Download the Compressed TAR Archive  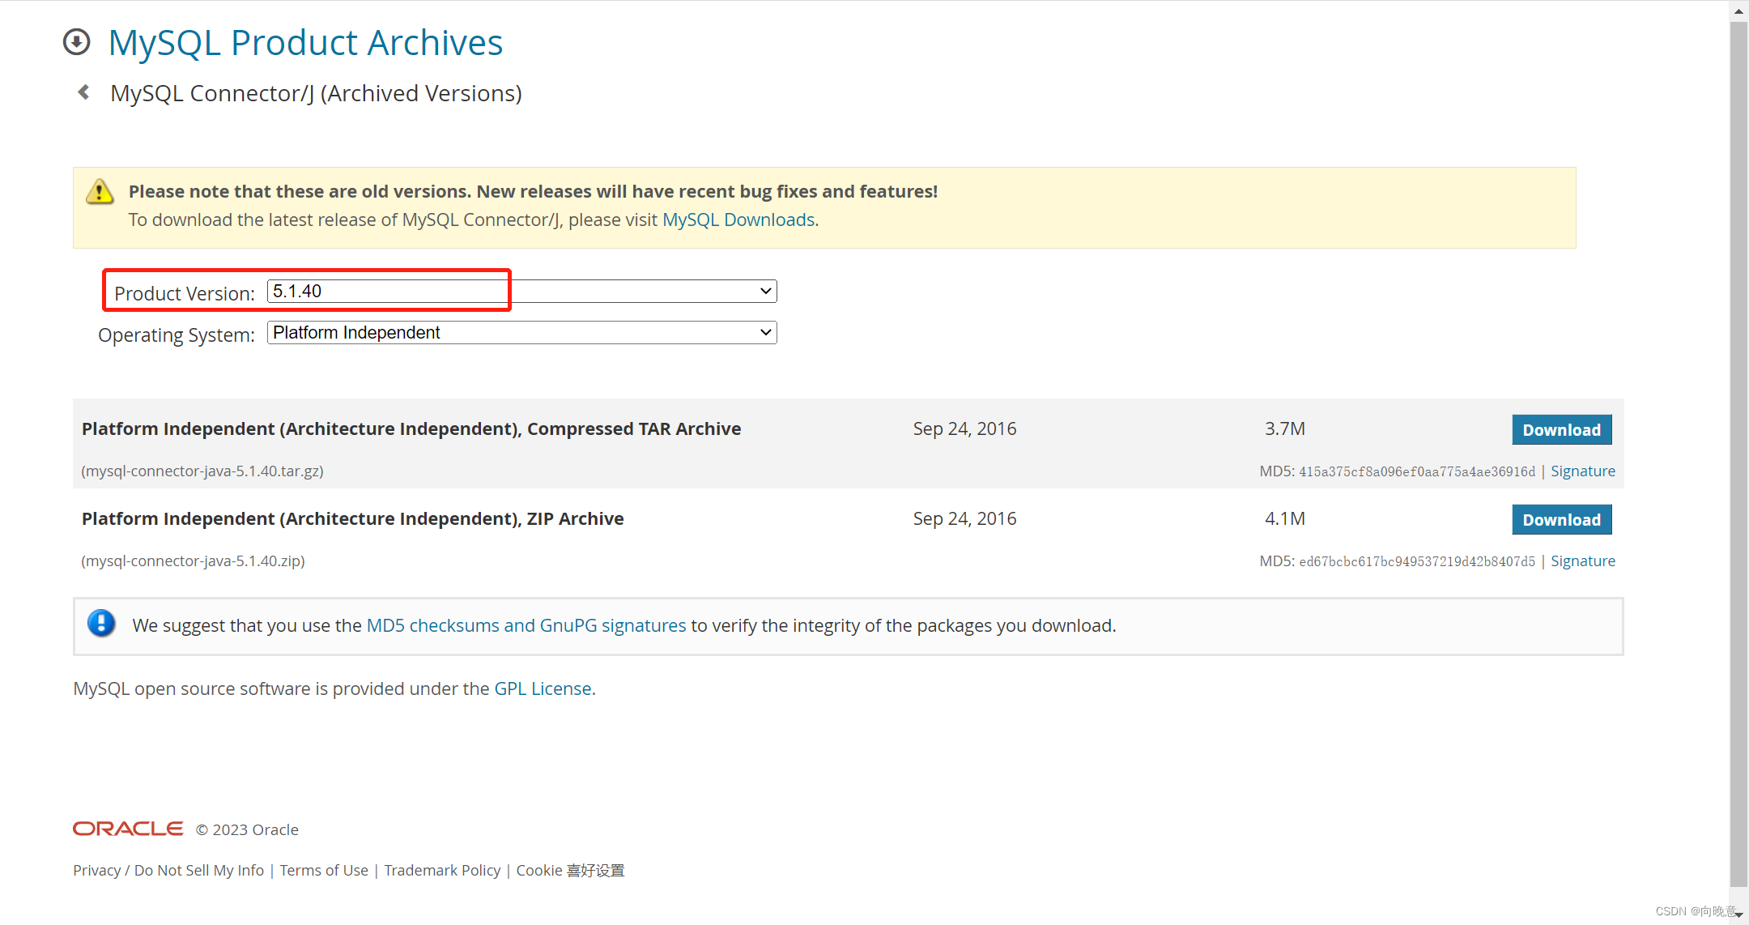(1561, 430)
